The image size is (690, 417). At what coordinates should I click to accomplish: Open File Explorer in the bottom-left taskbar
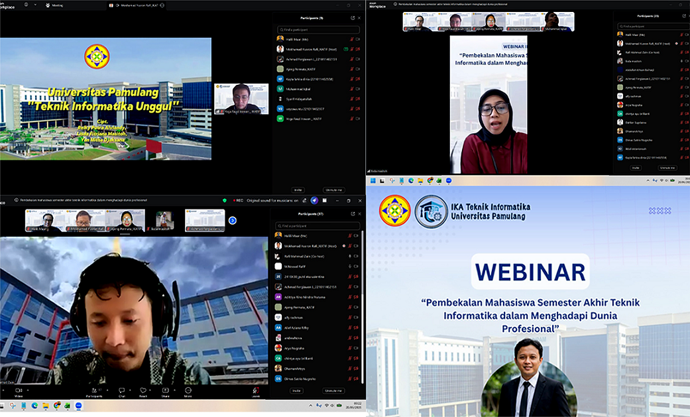pos(45,406)
